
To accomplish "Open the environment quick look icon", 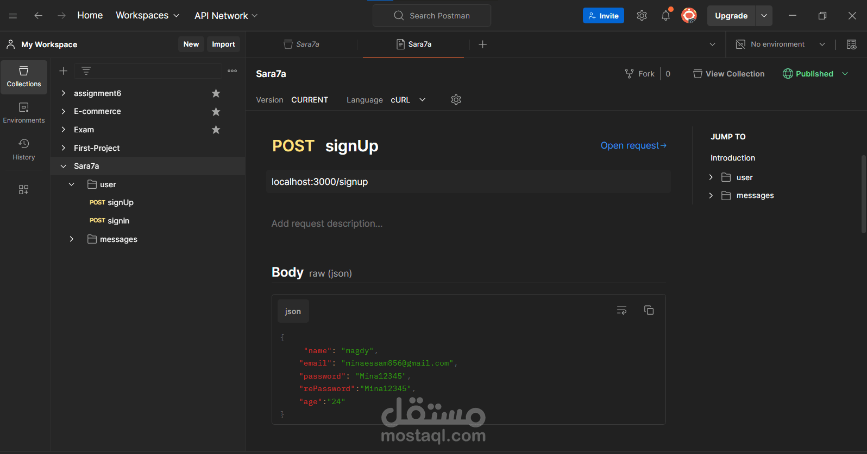I will click(851, 44).
